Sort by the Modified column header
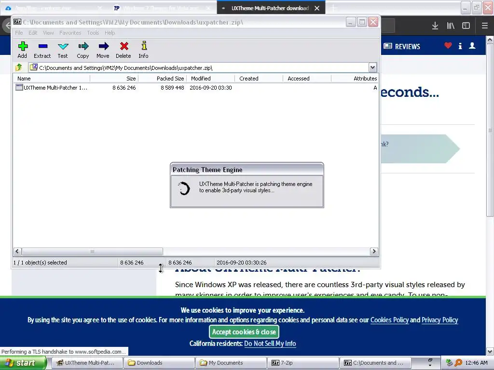Screen dimensions: 494x370 (x=211, y=79)
